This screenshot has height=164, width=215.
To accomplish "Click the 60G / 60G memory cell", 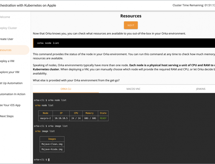I will (90, 118).
